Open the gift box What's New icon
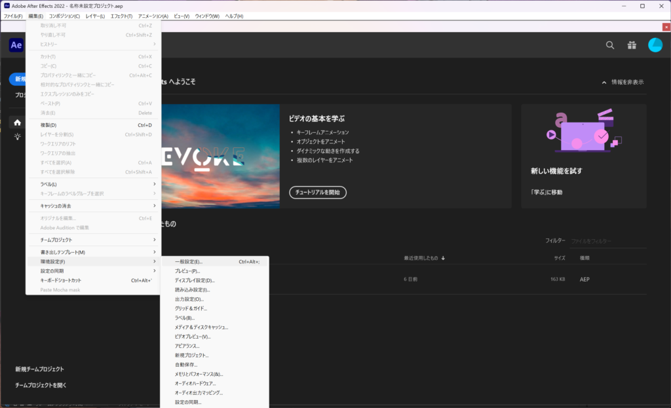 tap(632, 45)
